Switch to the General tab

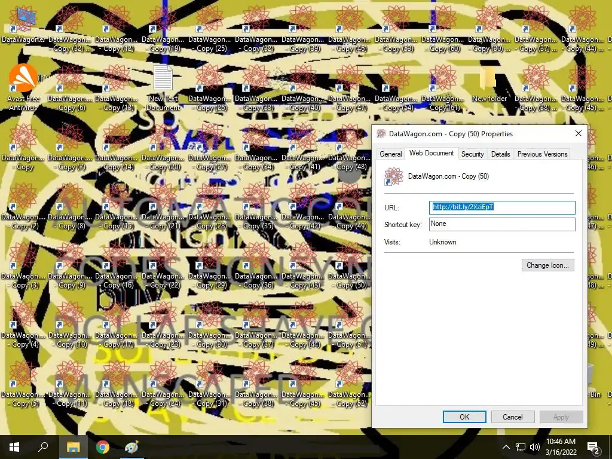click(390, 154)
